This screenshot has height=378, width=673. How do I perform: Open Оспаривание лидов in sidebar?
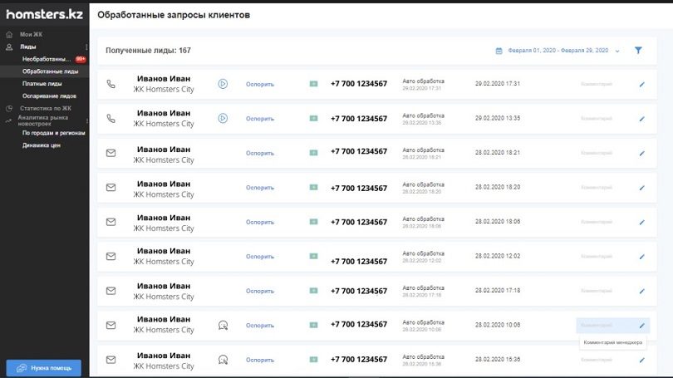click(49, 96)
